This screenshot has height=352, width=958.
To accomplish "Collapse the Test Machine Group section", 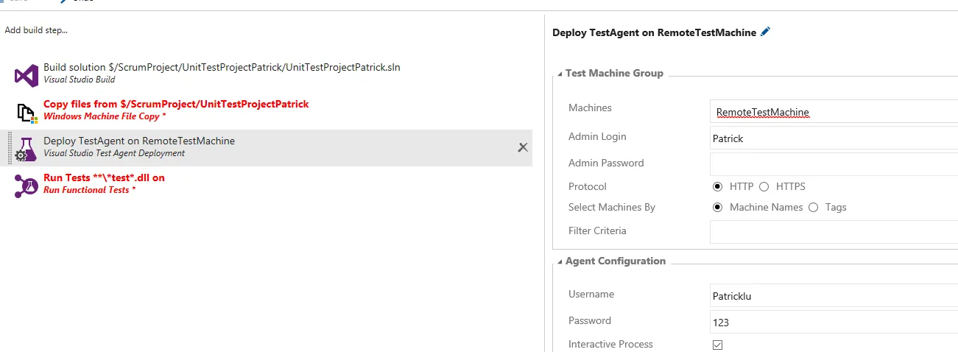I will pos(560,73).
